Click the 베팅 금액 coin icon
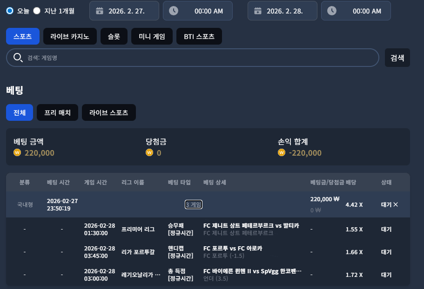Screen dimensions: 424x289 click(17, 153)
